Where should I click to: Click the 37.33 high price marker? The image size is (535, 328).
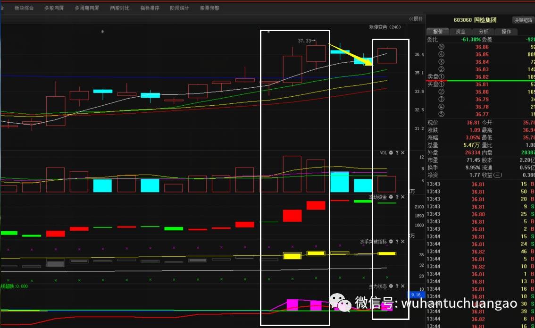coord(304,41)
